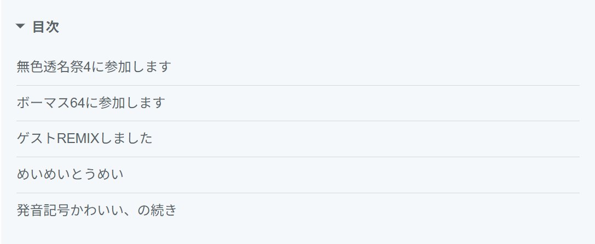Toggle the table of contents arrow icon
The width and height of the screenshot is (595, 244).
coord(20,26)
